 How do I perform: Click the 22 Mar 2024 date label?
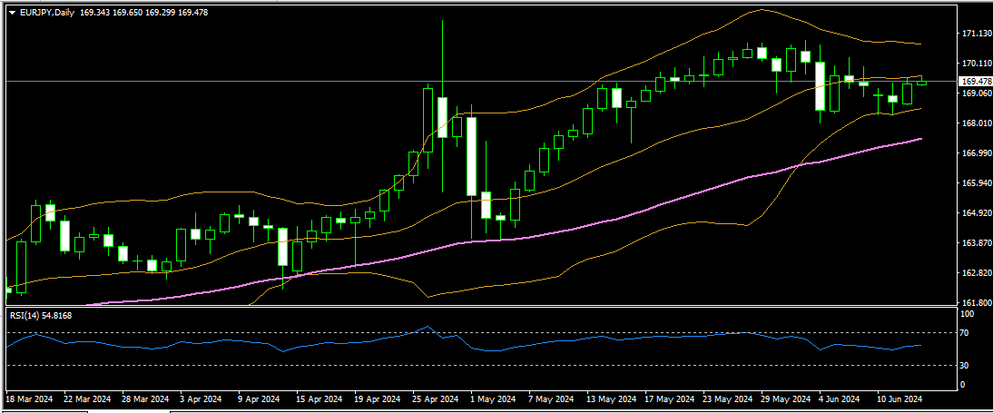[x=87, y=399]
